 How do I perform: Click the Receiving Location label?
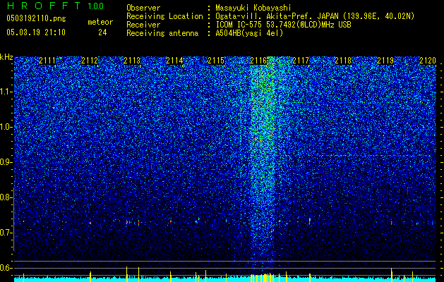coord(164,16)
